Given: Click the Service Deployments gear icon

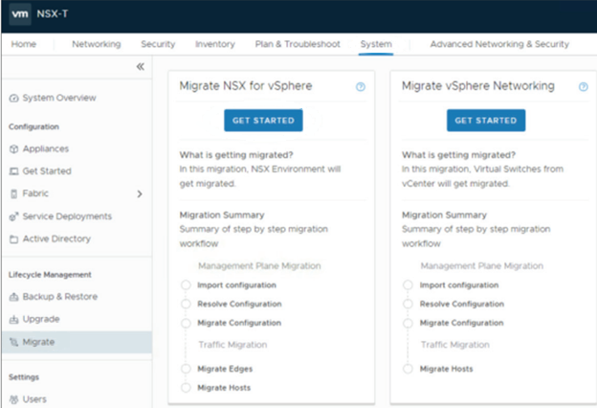Looking at the screenshot, I should coord(13,216).
